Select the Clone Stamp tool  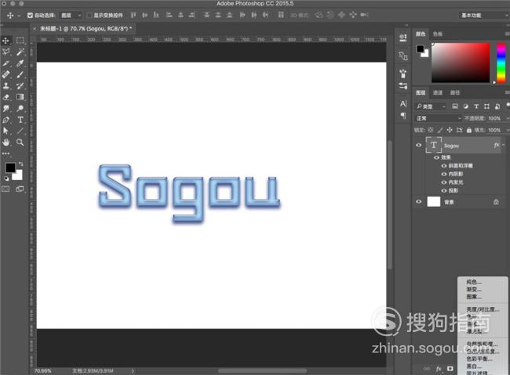pyautogui.click(x=5, y=86)
